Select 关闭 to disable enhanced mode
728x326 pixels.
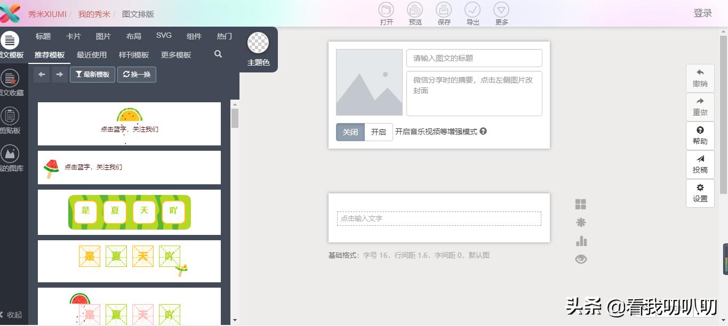(x=350, y=132)
